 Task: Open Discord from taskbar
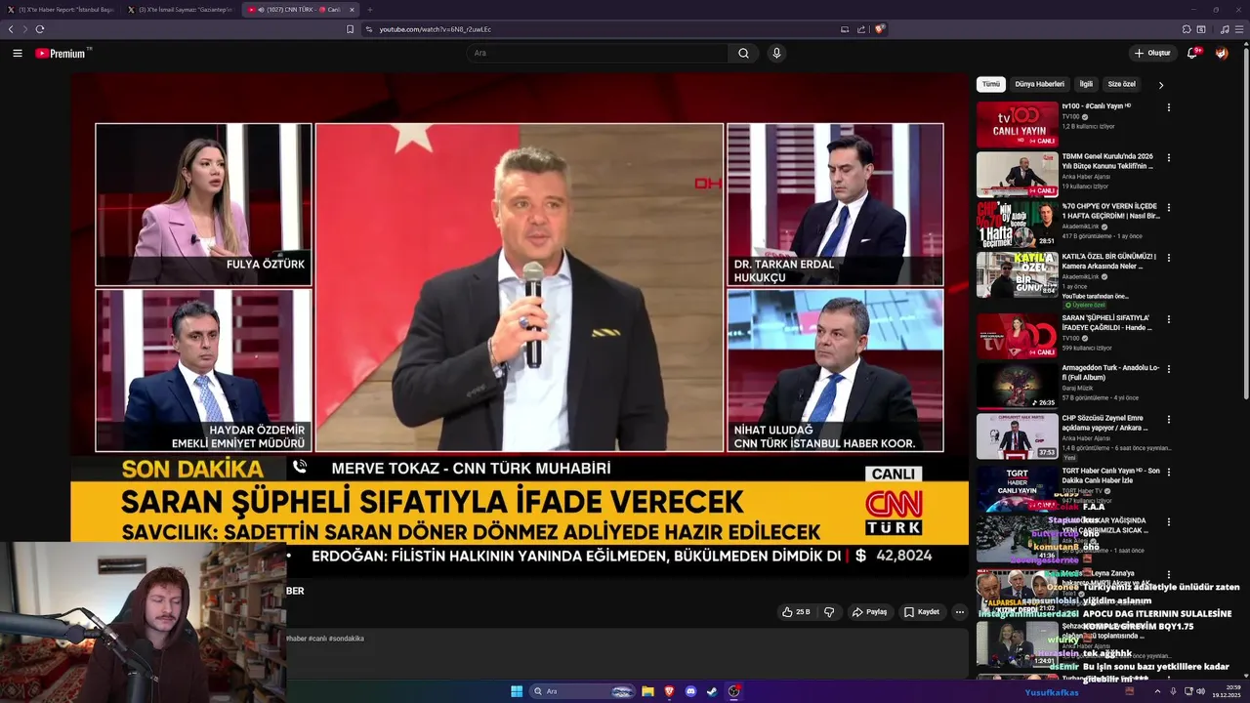coord(690,691)
